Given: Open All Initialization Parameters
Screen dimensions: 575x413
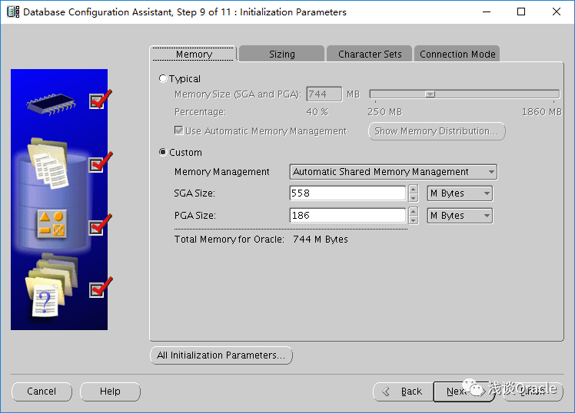Looking at the screenshot, I should coord(221,355).
